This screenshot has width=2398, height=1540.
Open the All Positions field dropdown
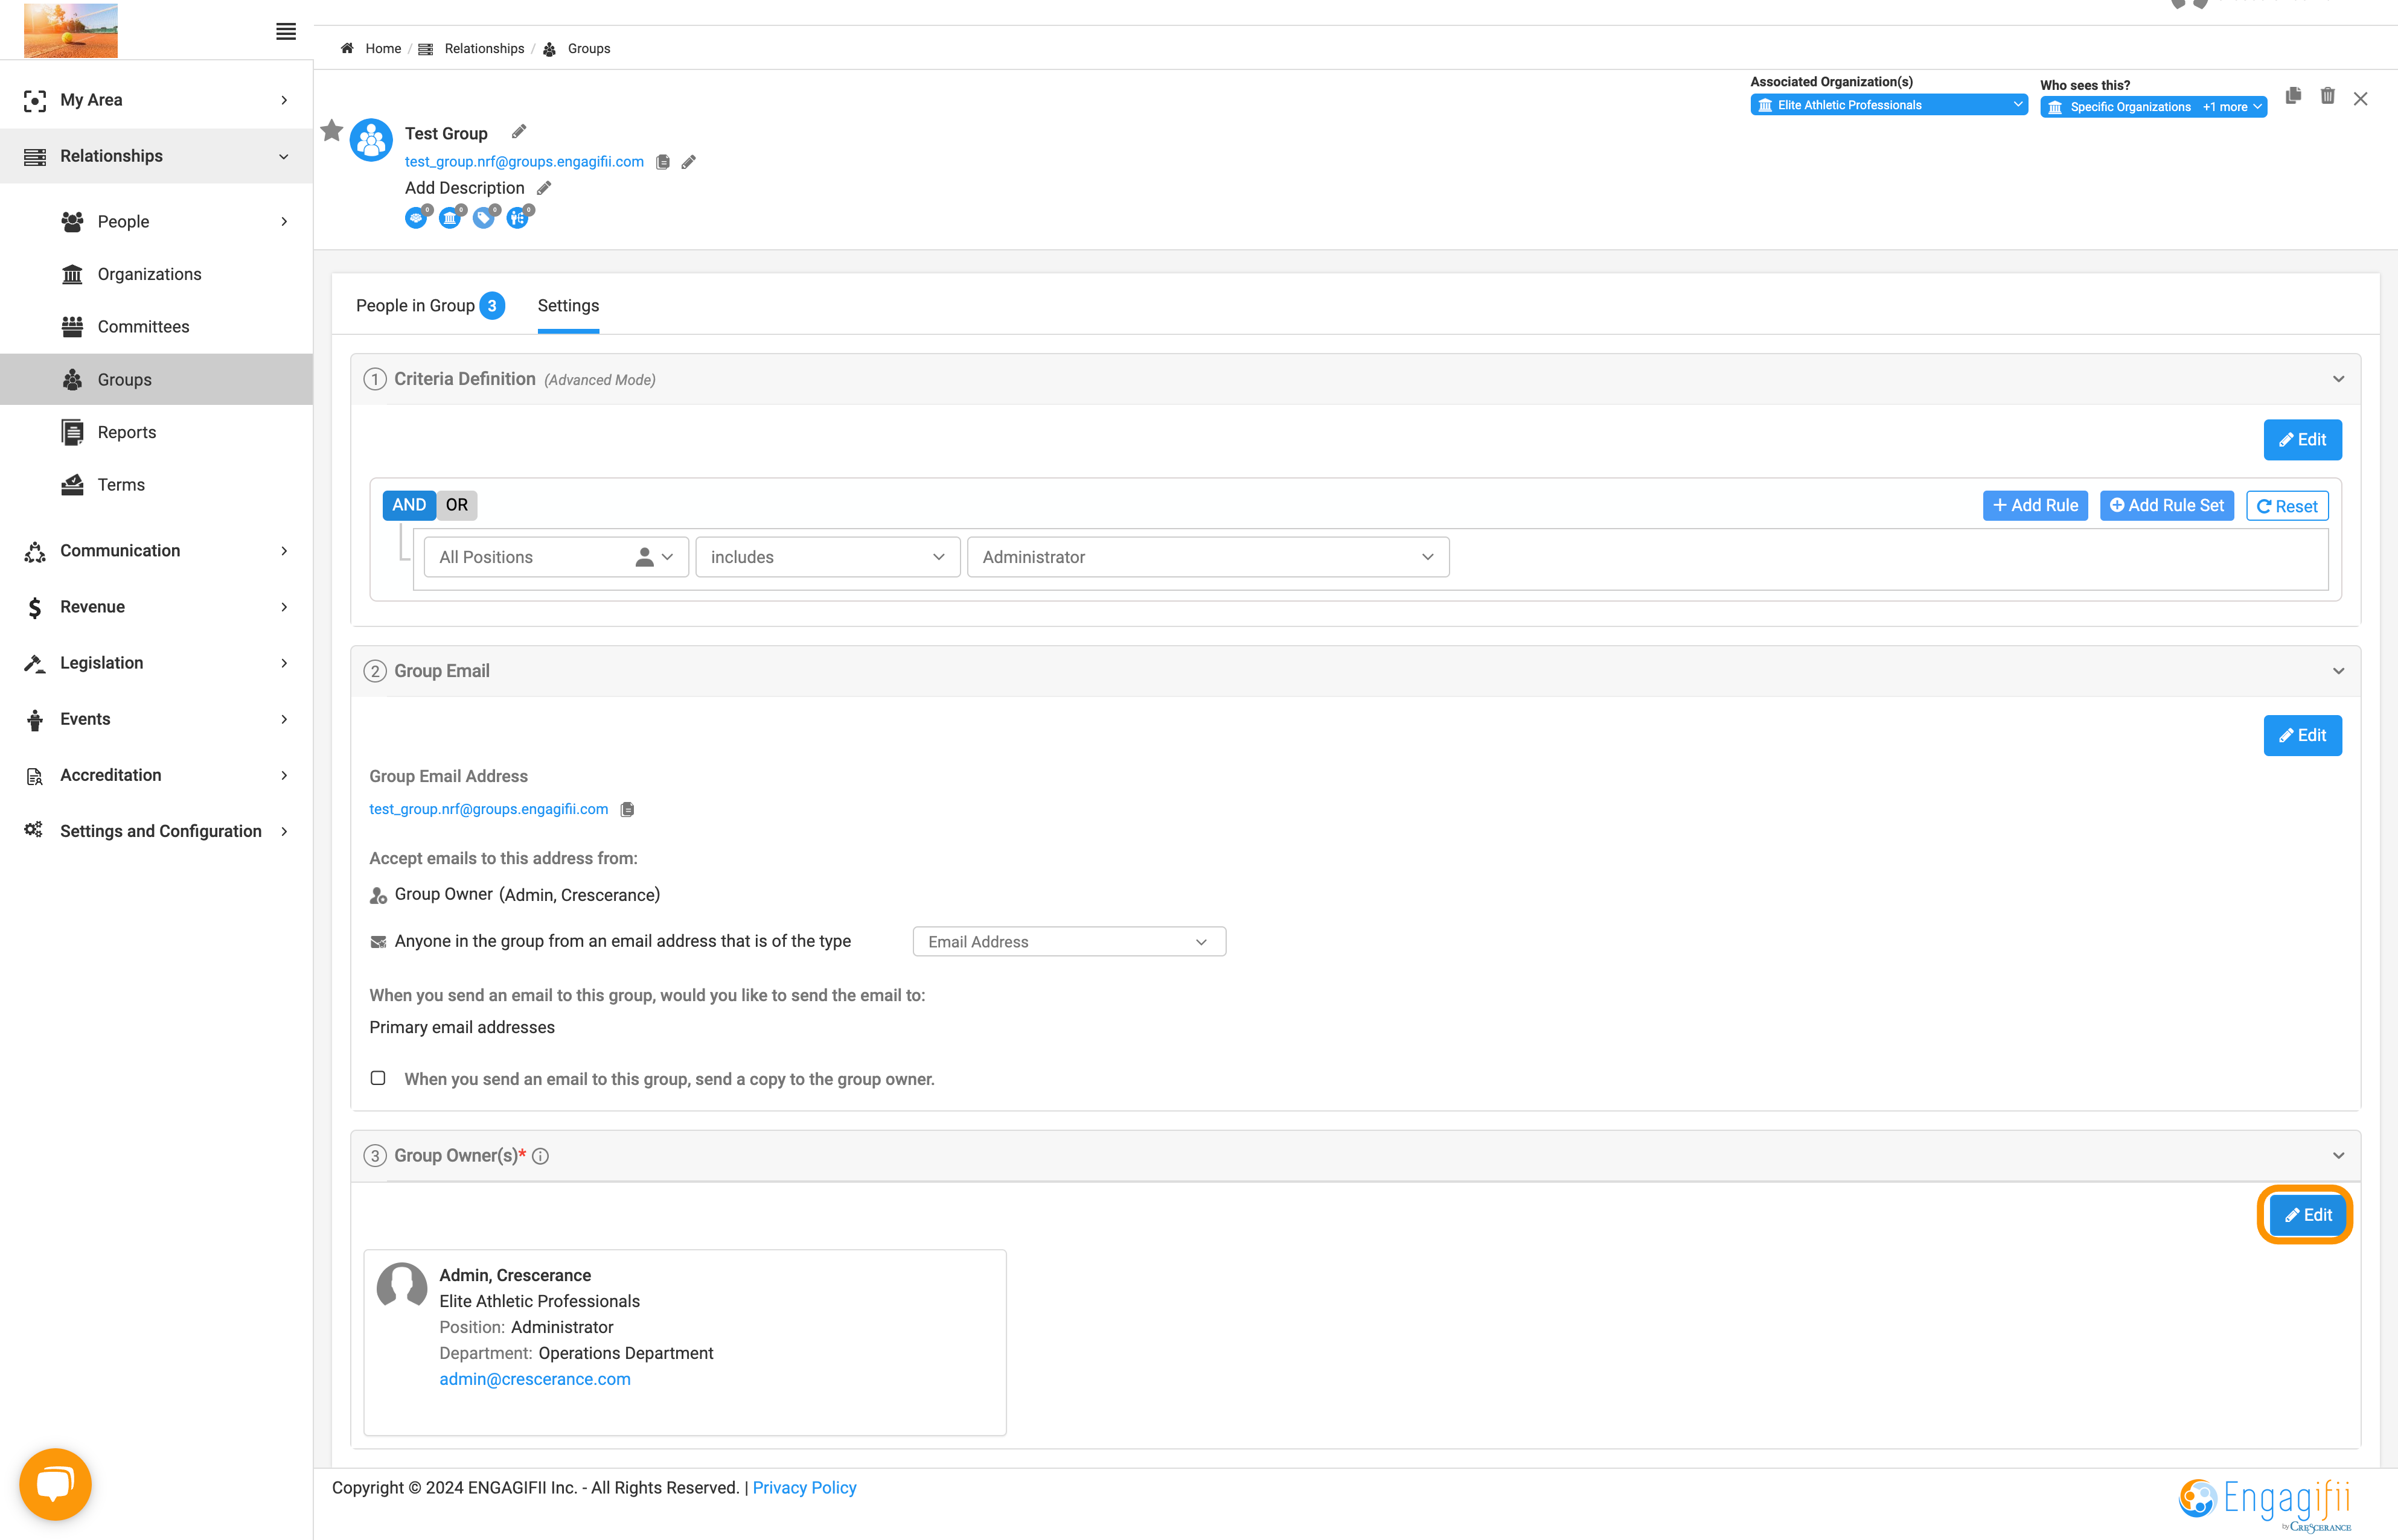[x=556, y=557]
